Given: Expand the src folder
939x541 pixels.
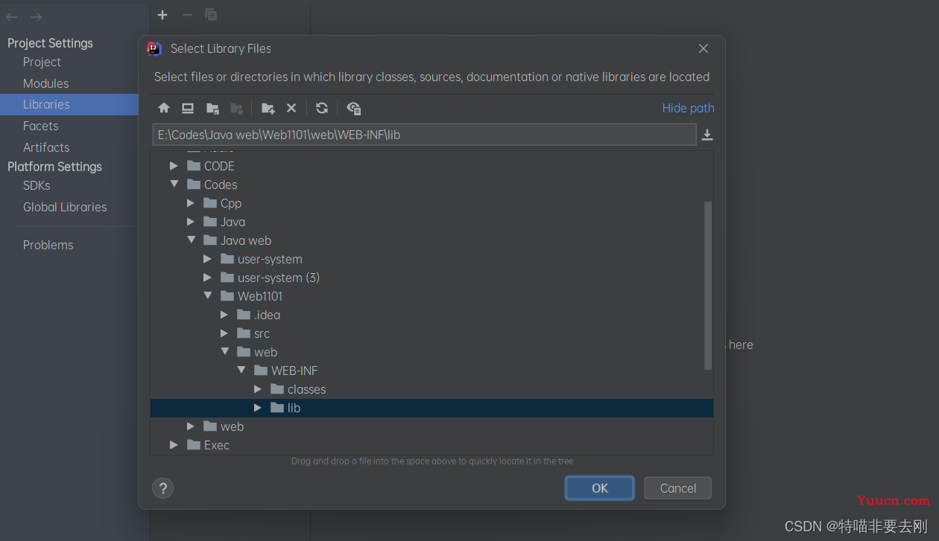Looking at the screenshot, I should (x=224, y=333).
